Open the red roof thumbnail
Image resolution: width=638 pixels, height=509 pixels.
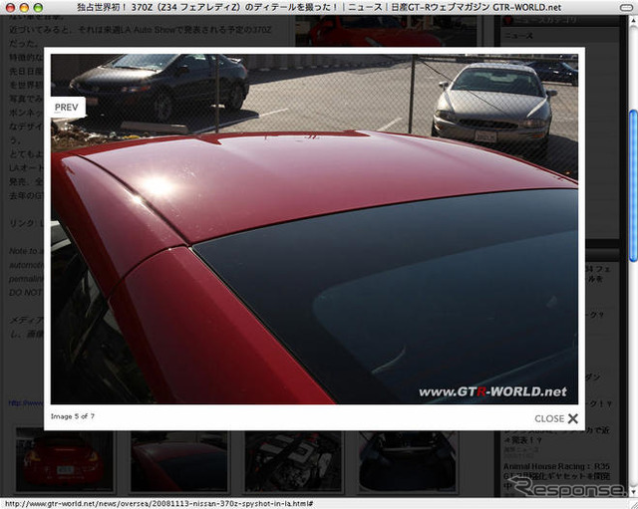tap(179, 461)
